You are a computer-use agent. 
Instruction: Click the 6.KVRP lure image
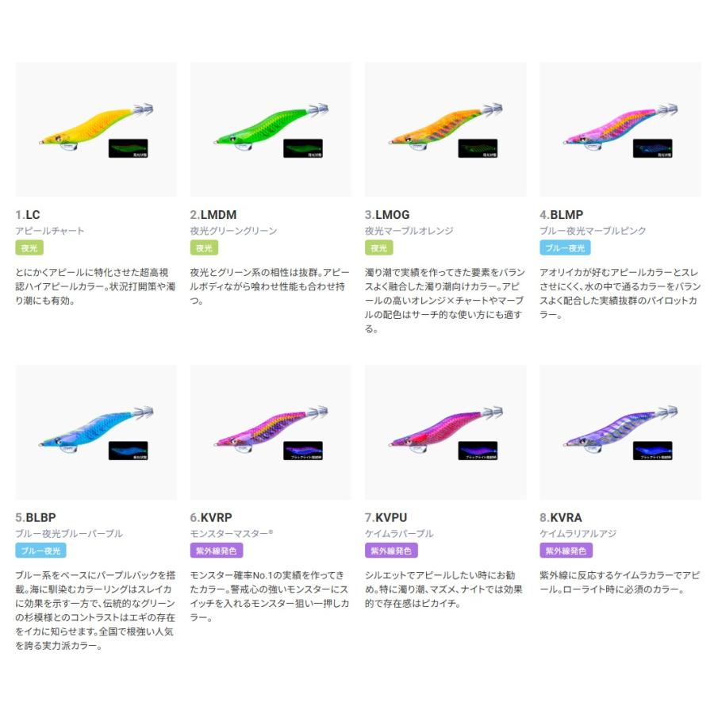[271, 432]
